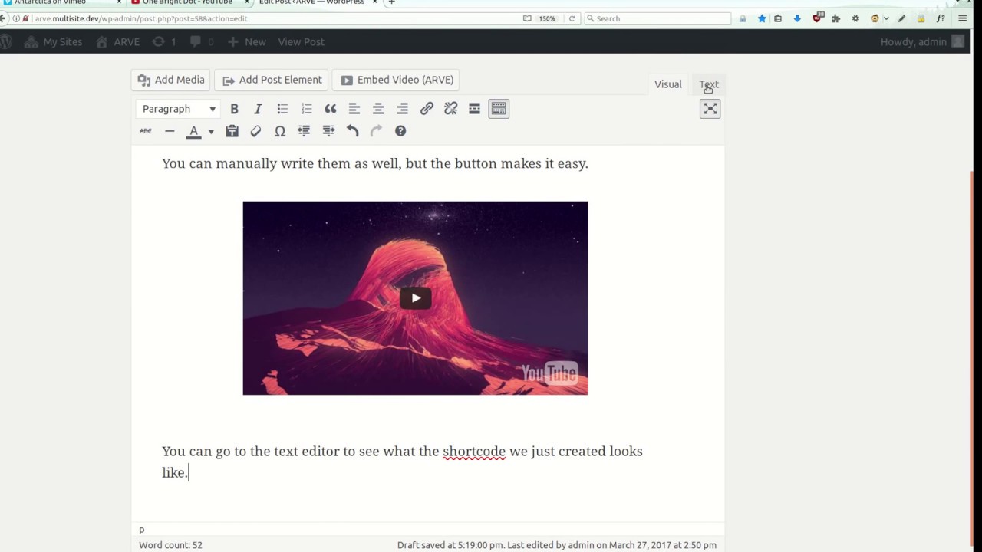Image resolution: width=982 pixels, height=552 pixels.
Task: Click the "Word count: 52" status
Action: 170,545
